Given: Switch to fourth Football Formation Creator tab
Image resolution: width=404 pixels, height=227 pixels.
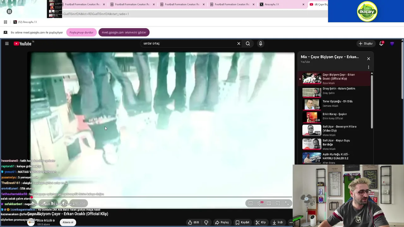Looking at the screenshot, I should [x=232, y=4].
